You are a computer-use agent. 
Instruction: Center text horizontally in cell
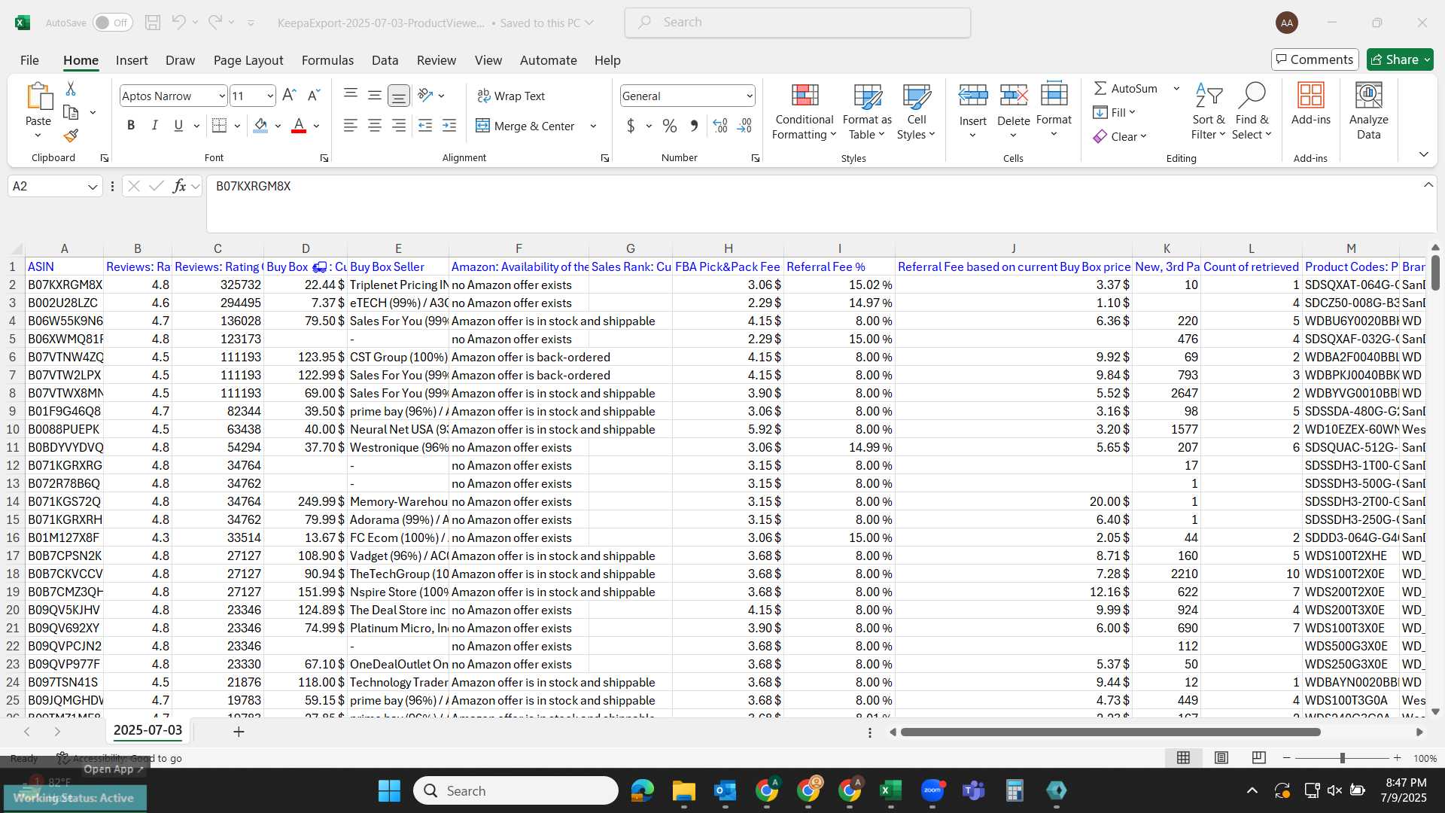pos(375,126)
